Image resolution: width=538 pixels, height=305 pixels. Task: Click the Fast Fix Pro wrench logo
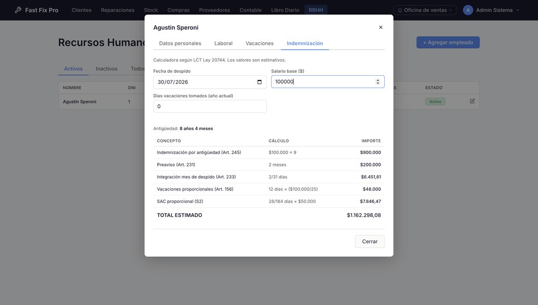click(18, 10)
